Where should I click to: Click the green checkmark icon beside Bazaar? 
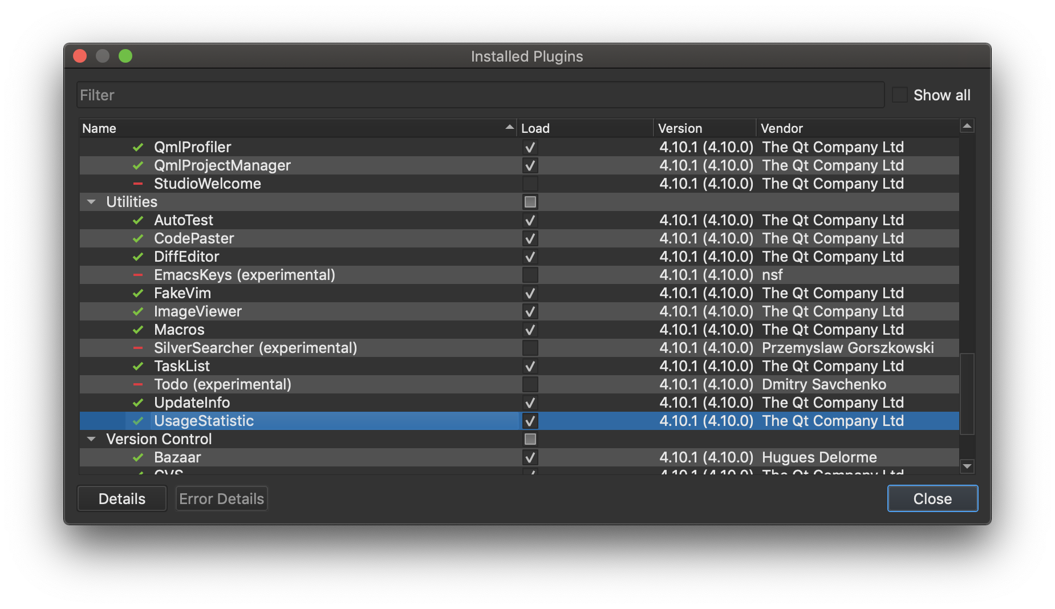click(x=138, y=457)
